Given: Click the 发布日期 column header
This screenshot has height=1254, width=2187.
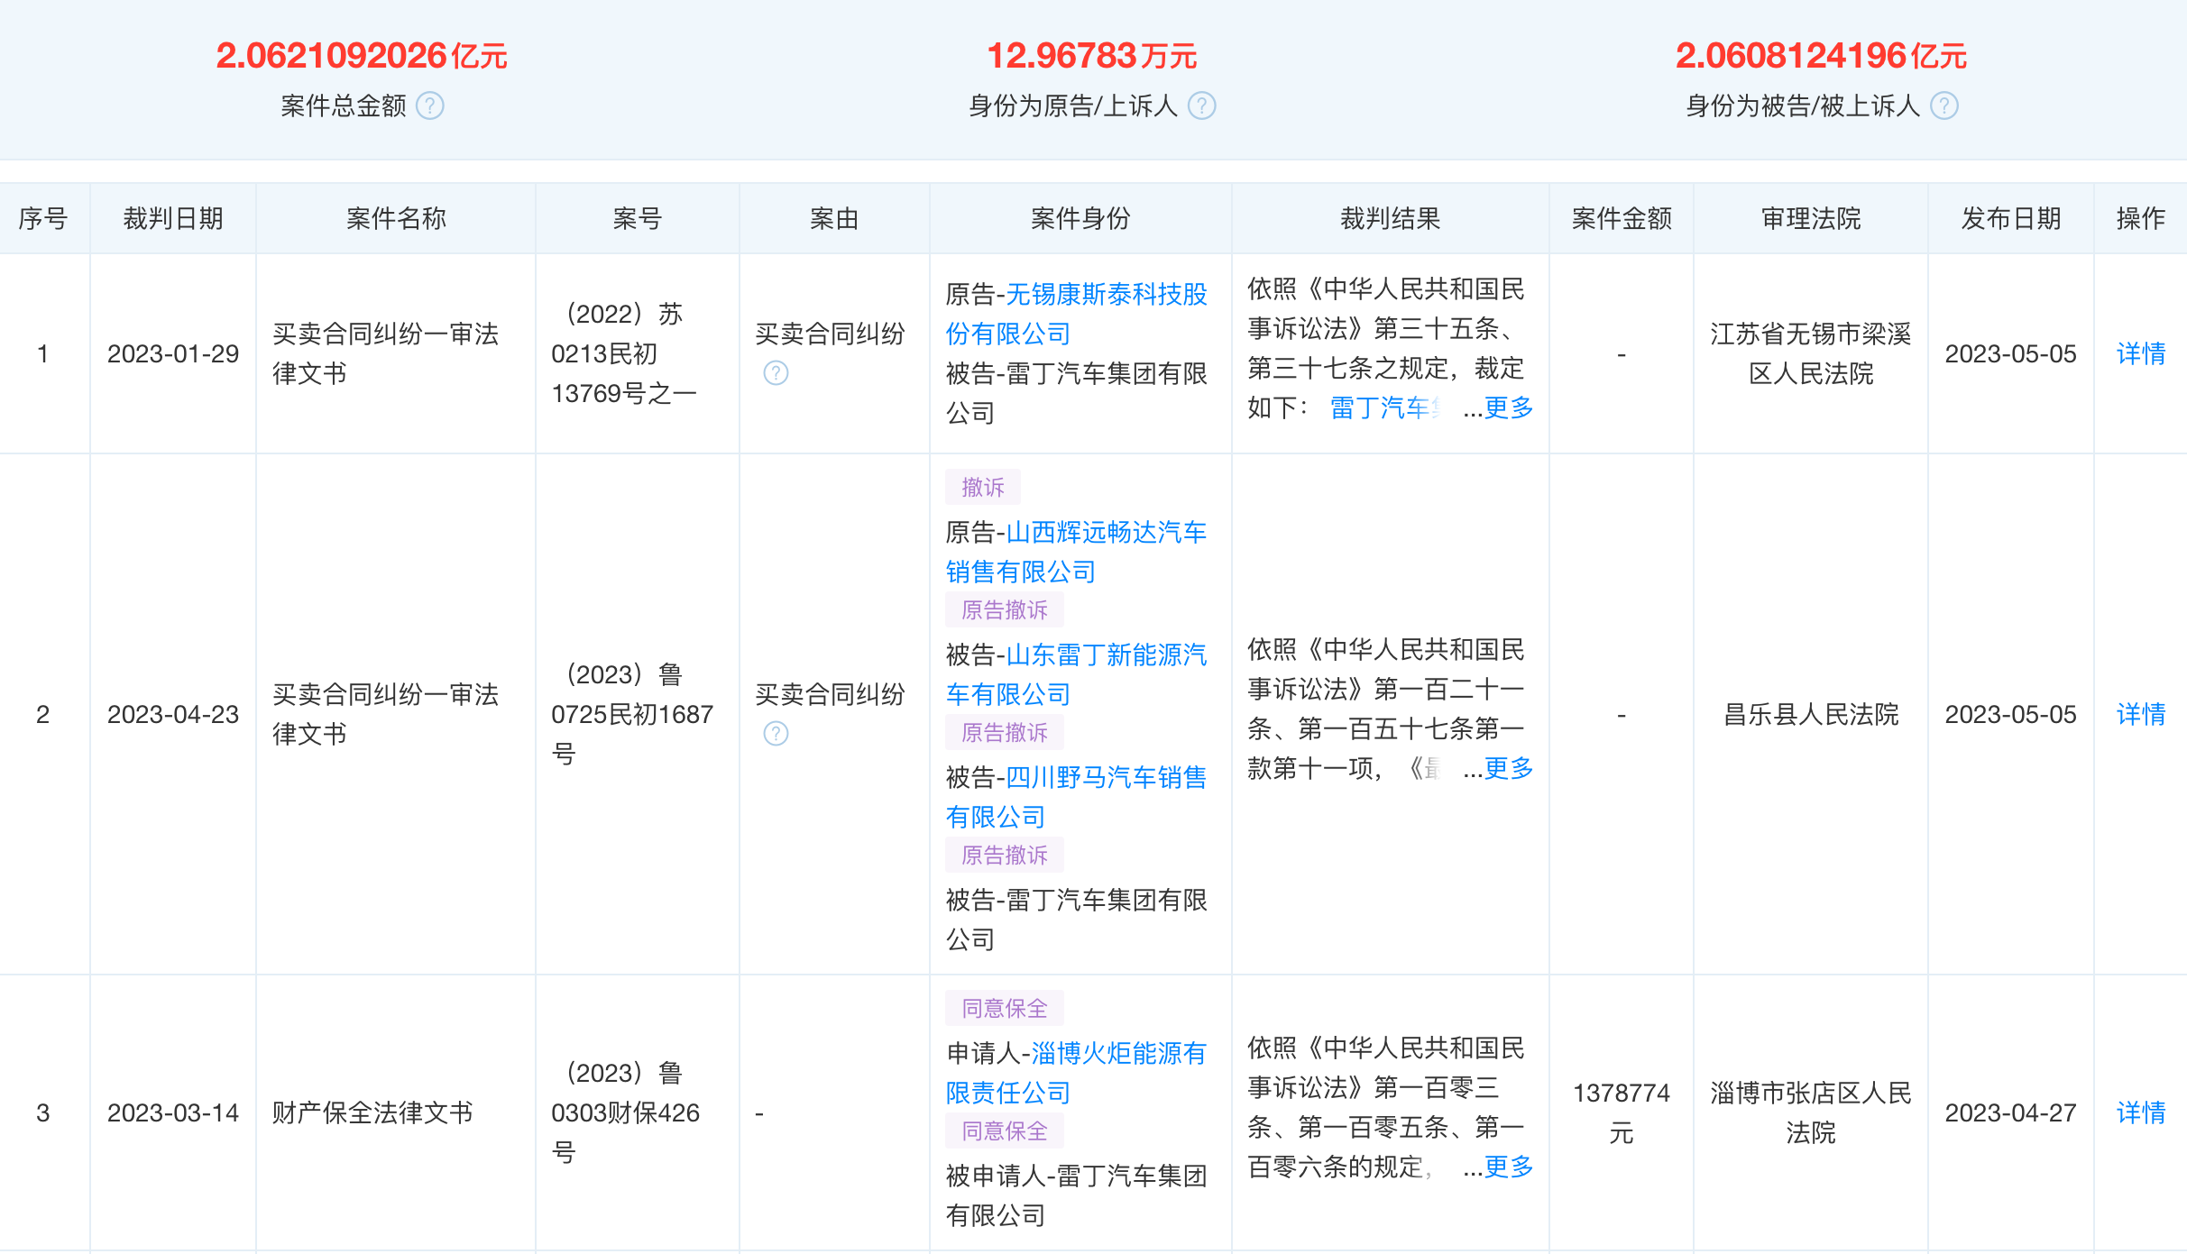Looking at the screenshot, I should tap(2011, 218).
